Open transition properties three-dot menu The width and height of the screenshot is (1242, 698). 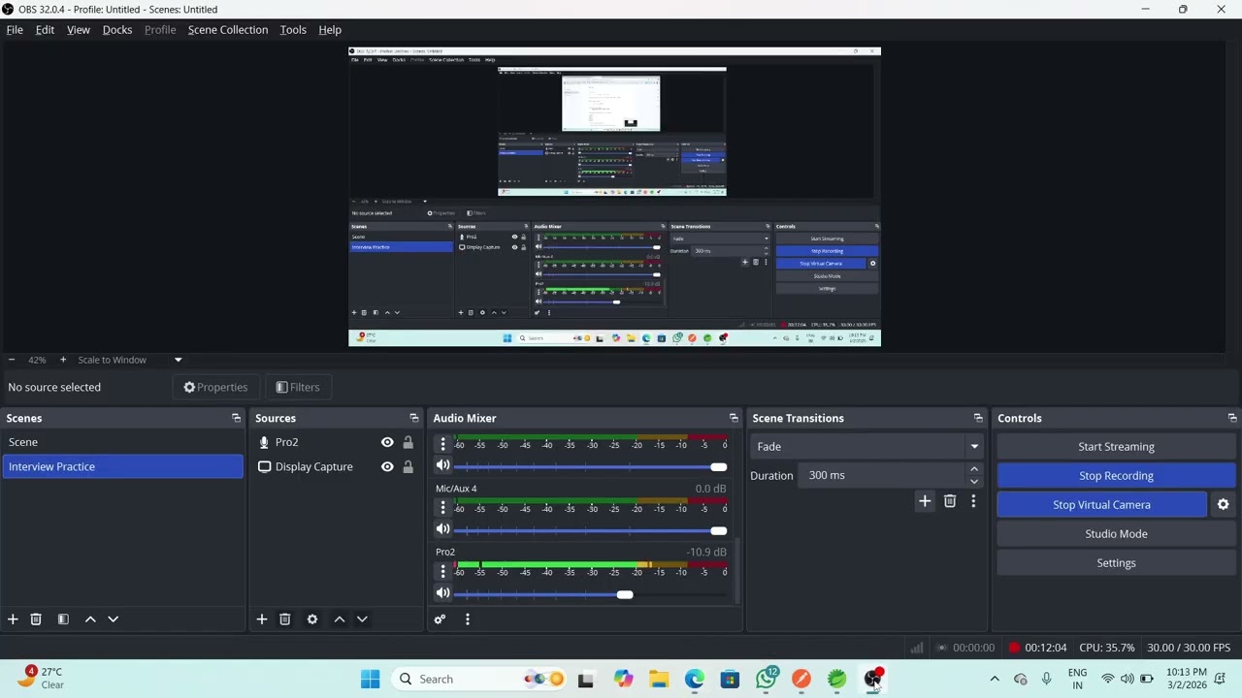click(973, 501)
